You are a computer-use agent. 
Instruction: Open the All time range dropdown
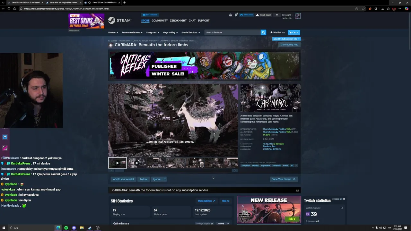click(223, 224)
